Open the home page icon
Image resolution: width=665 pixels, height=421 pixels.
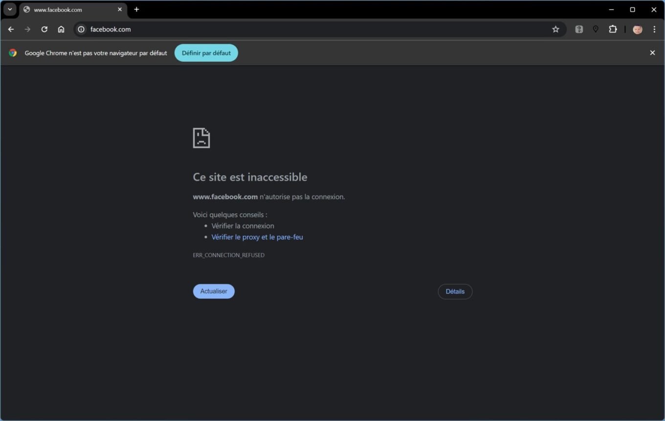[x=61, y=29]
